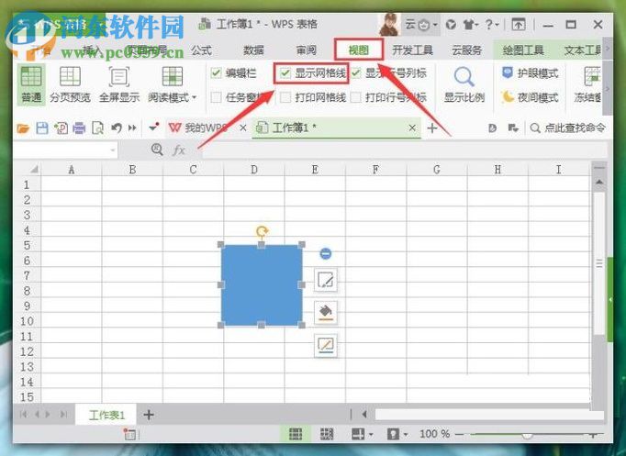
Task: Open a new document tab with plus
Action: [x=432, y=128]
